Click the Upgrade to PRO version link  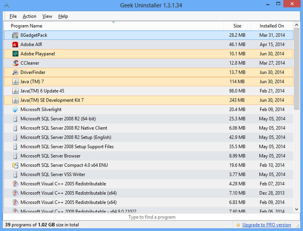tap(267, 225)
